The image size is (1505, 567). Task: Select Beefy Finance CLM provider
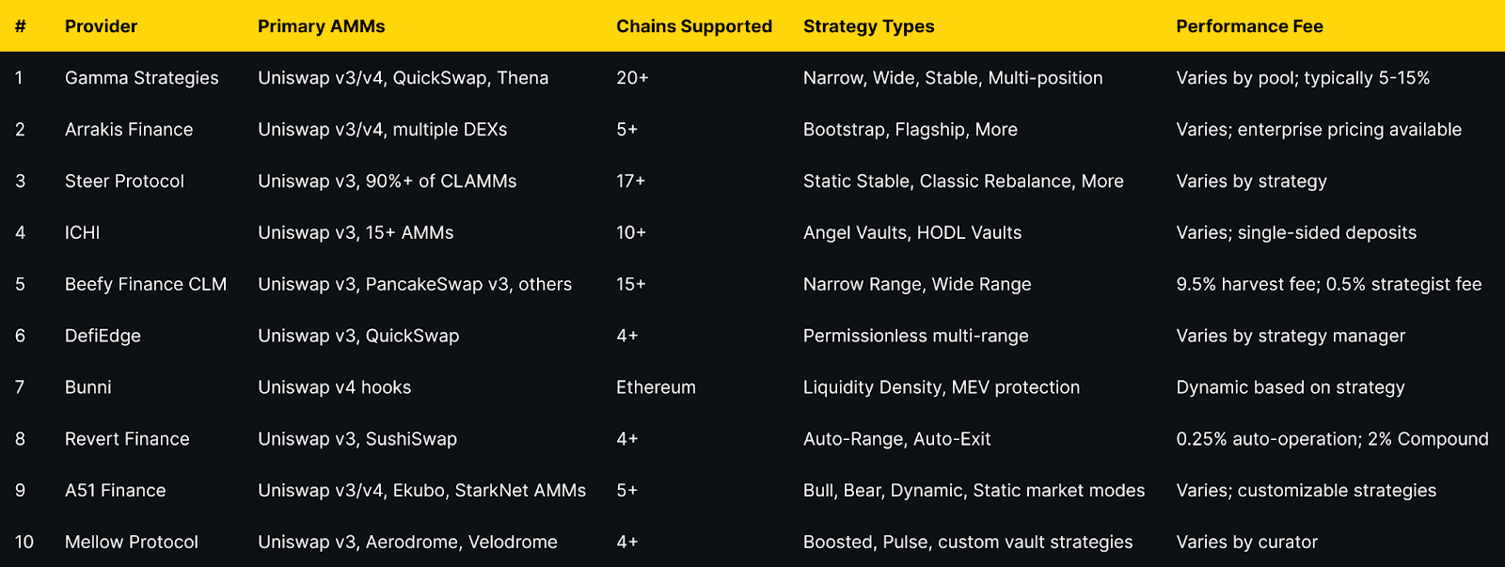click(x=146, y=284)
